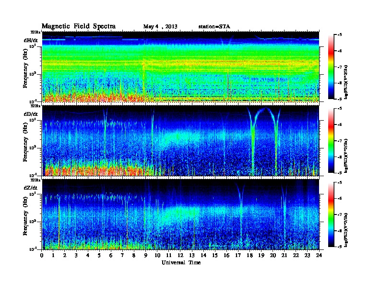Click the 10^-1 frequency tick of dZ/dt panel
The height and width of the screenshot is (293, 380).
[33, 249]
